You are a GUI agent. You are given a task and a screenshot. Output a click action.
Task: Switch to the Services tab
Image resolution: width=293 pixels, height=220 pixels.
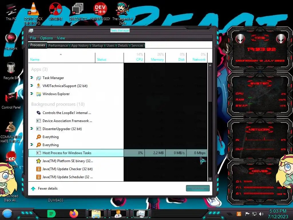pyautogui.click(x=137, y=46)
